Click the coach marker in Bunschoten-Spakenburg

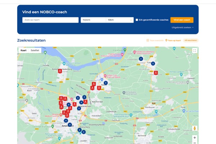60,71
